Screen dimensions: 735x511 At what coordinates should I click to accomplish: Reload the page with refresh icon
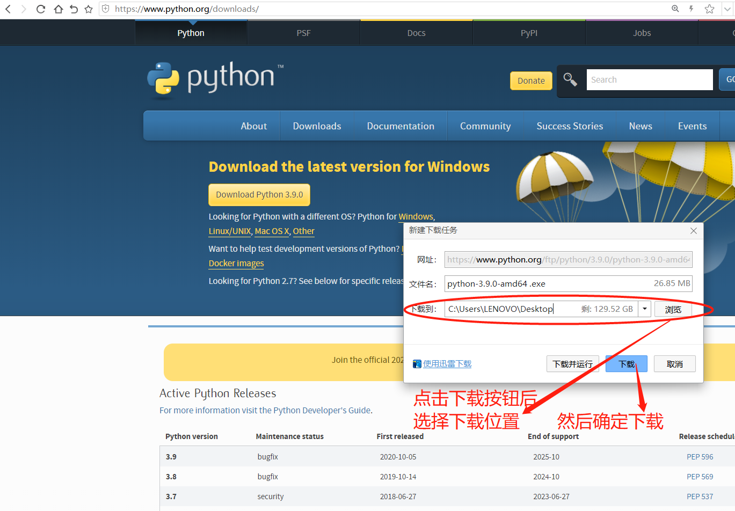click(x=41, y=9)
